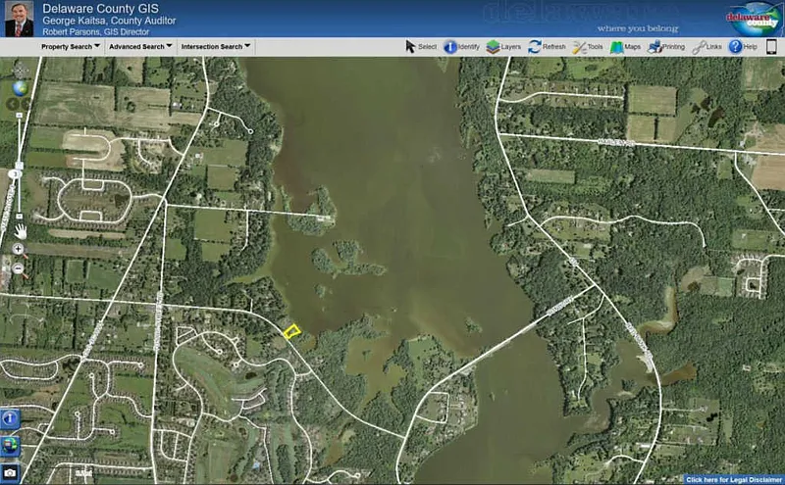
Task: Expand the Advanced Search dropdown
Action: (140, 46)
